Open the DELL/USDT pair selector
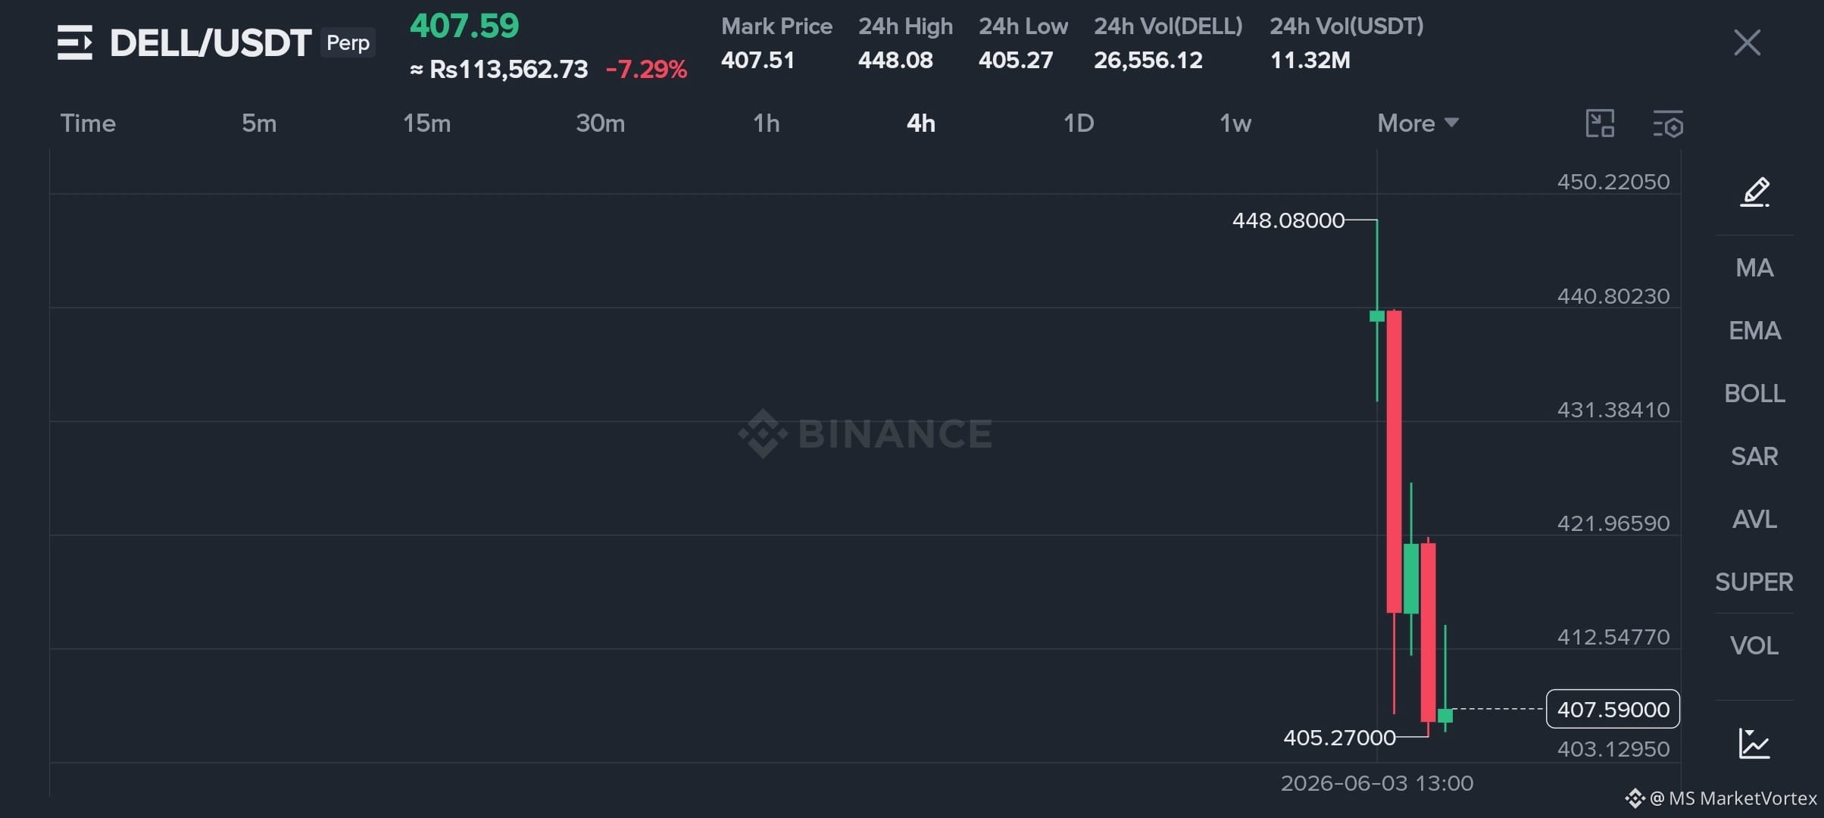 pos(210,42)
